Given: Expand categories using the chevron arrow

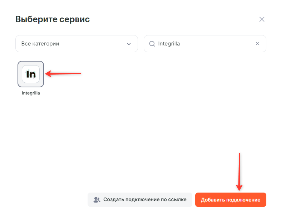Looking at the screenshot, I should 129,44.
